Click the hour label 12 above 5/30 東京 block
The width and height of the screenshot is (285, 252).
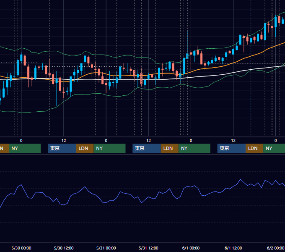(64, 141)
